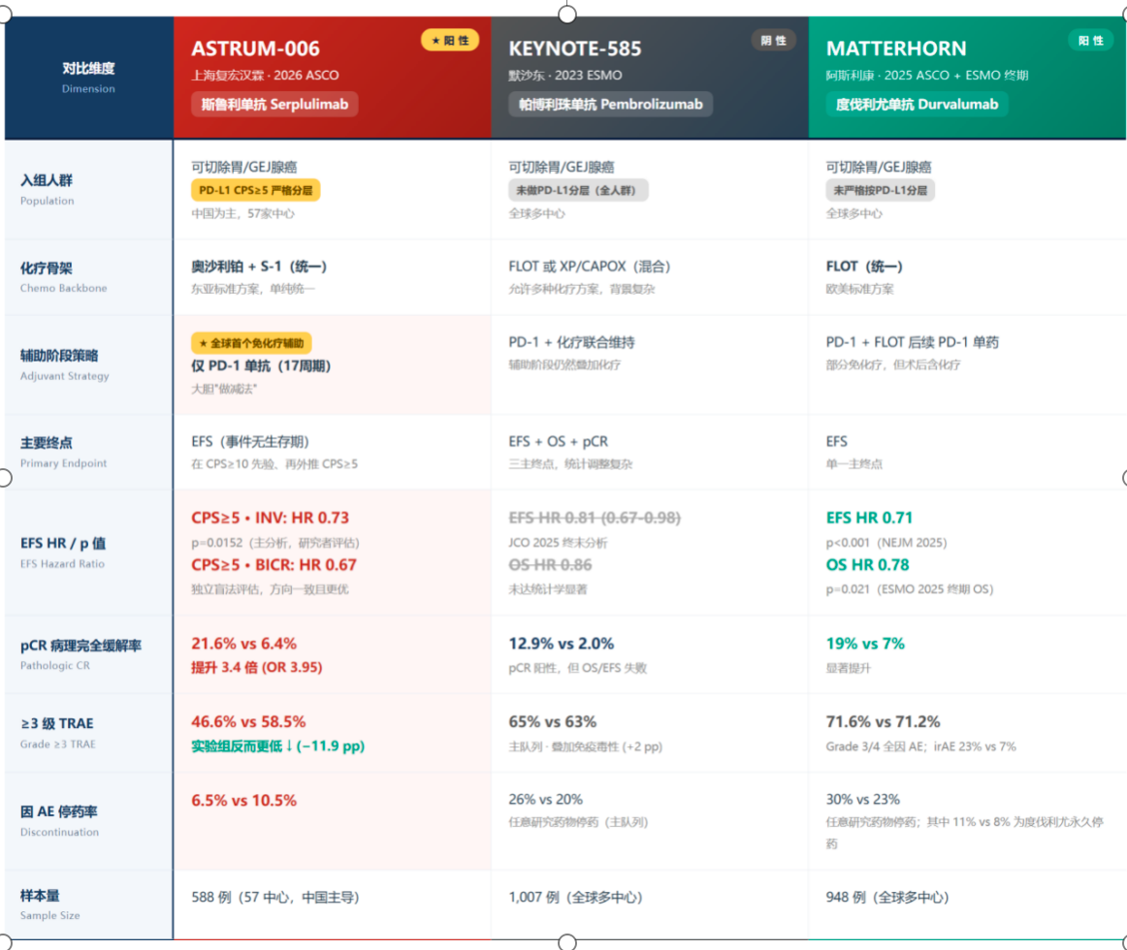
Task: Click the 65% vs 63% TRAE value
Action: coord(553,721)
